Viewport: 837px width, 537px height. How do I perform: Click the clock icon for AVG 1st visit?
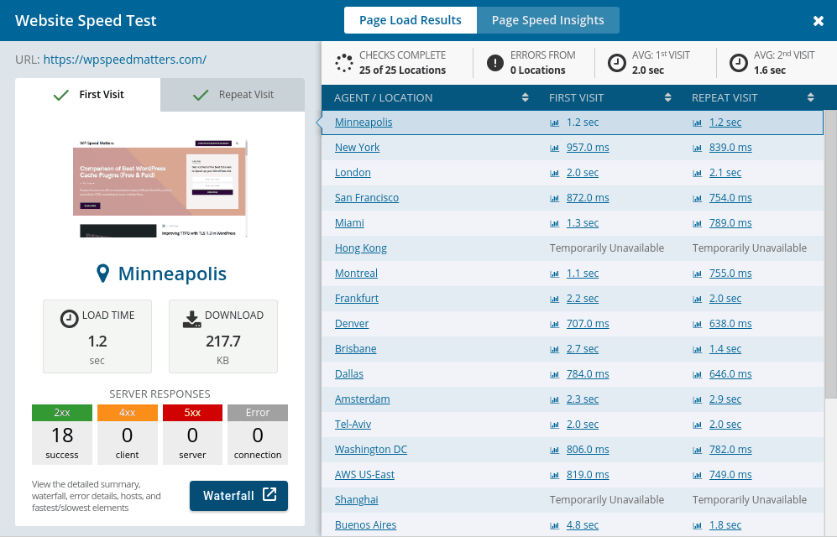616,63
